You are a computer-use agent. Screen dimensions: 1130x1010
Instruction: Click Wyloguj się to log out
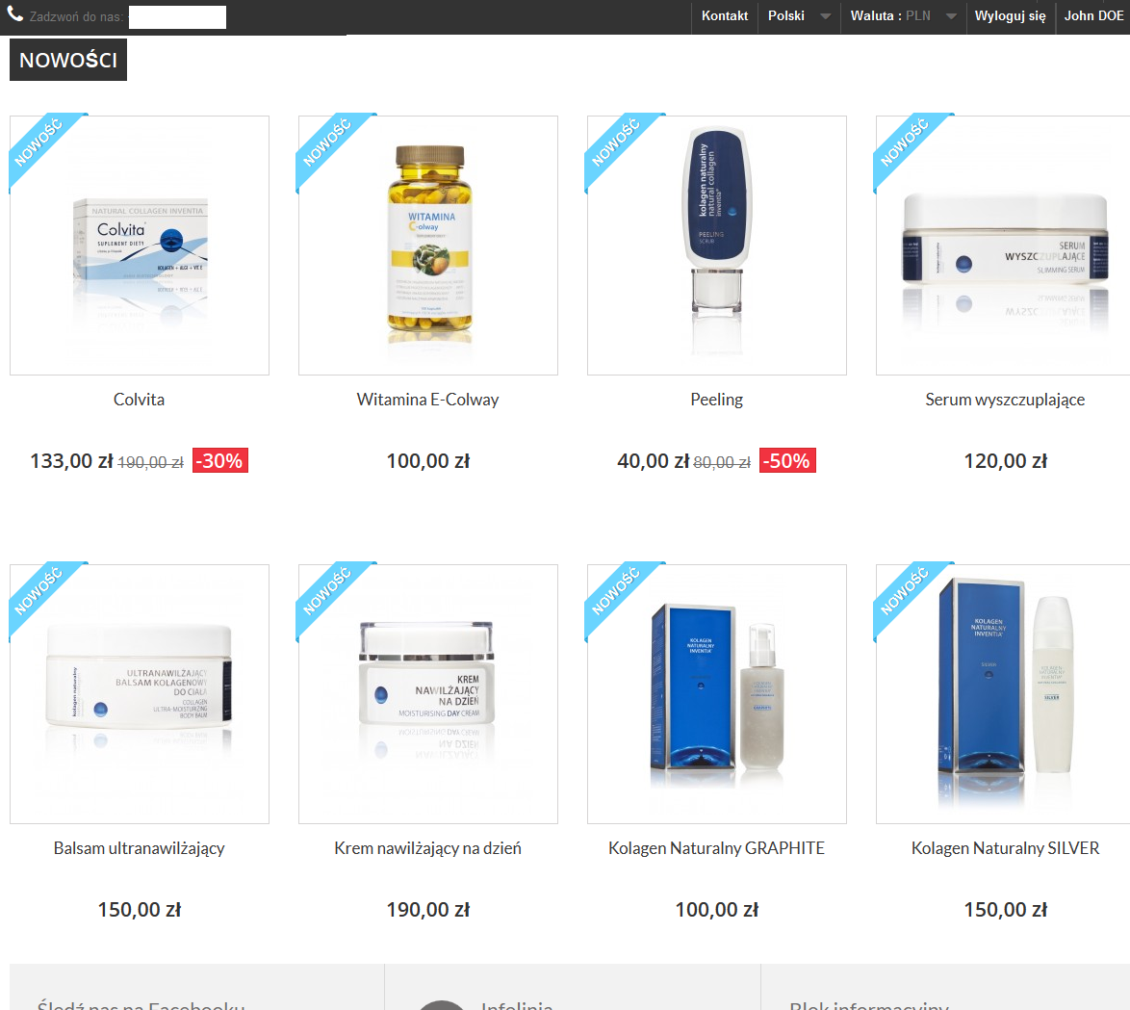click(x=1010, y=15)
